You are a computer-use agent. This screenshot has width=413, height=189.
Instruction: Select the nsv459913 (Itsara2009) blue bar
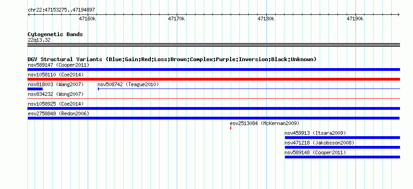point(342,138)
